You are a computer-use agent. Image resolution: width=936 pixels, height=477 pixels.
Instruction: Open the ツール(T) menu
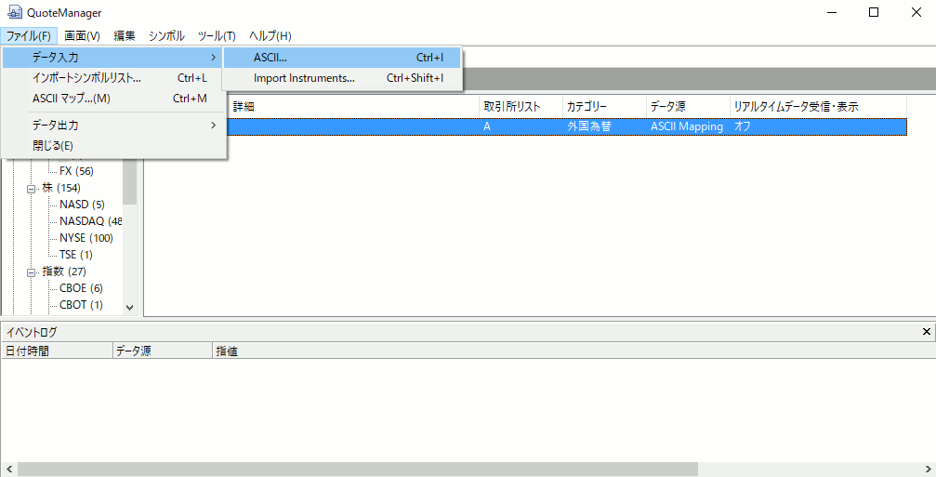pyautogui.click(x=217, y=35)
